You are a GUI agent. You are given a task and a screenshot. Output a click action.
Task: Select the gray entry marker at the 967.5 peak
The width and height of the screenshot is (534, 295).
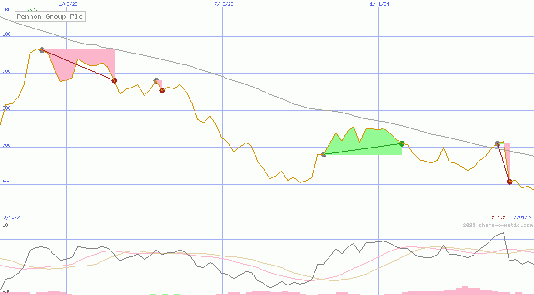click(42, 50)
